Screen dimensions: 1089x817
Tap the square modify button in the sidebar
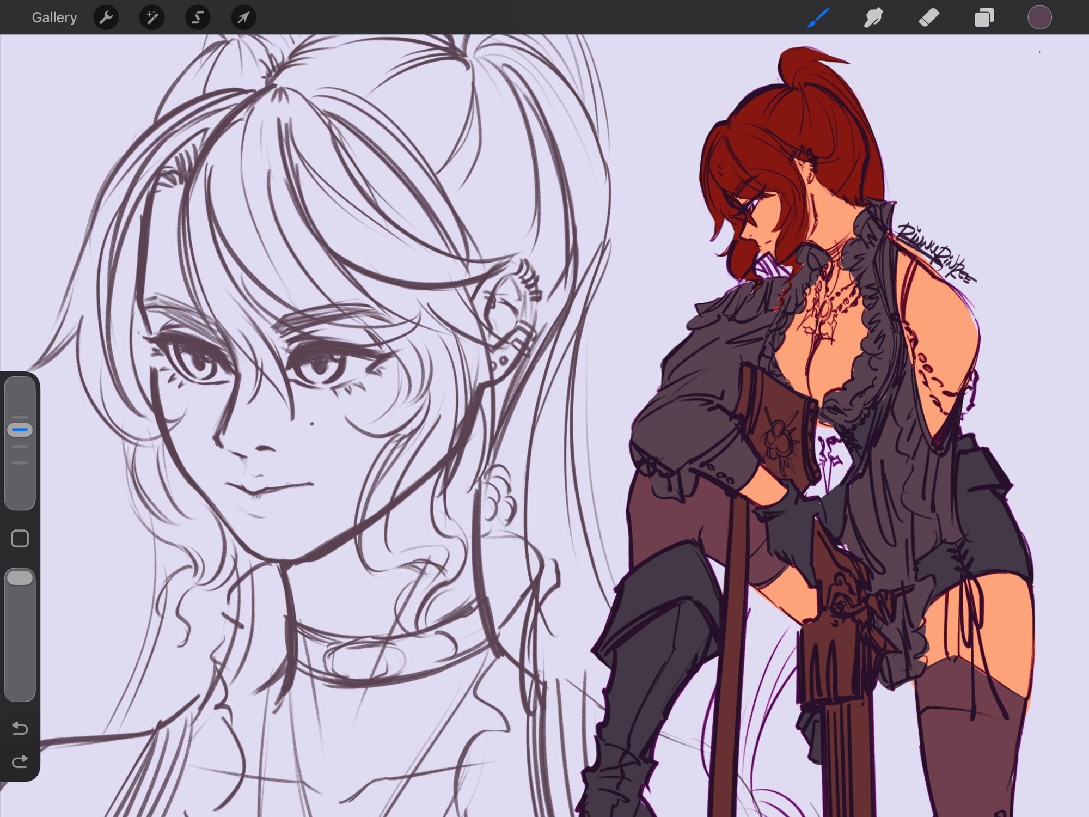click(x=20, y=539)
